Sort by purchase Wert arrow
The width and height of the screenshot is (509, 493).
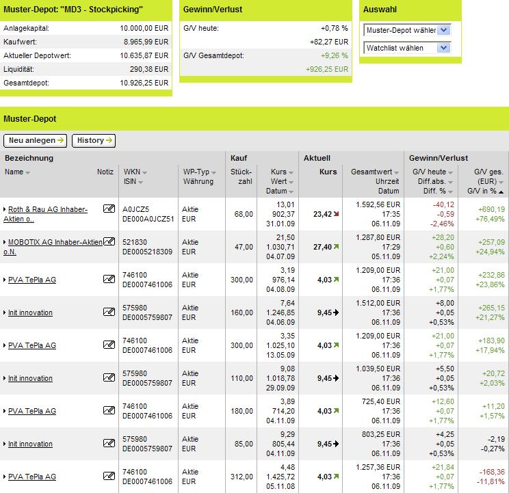291,183
